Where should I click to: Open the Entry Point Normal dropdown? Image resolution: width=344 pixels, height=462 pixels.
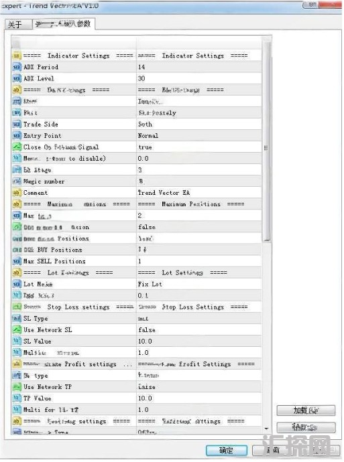[x=199, y=136]
